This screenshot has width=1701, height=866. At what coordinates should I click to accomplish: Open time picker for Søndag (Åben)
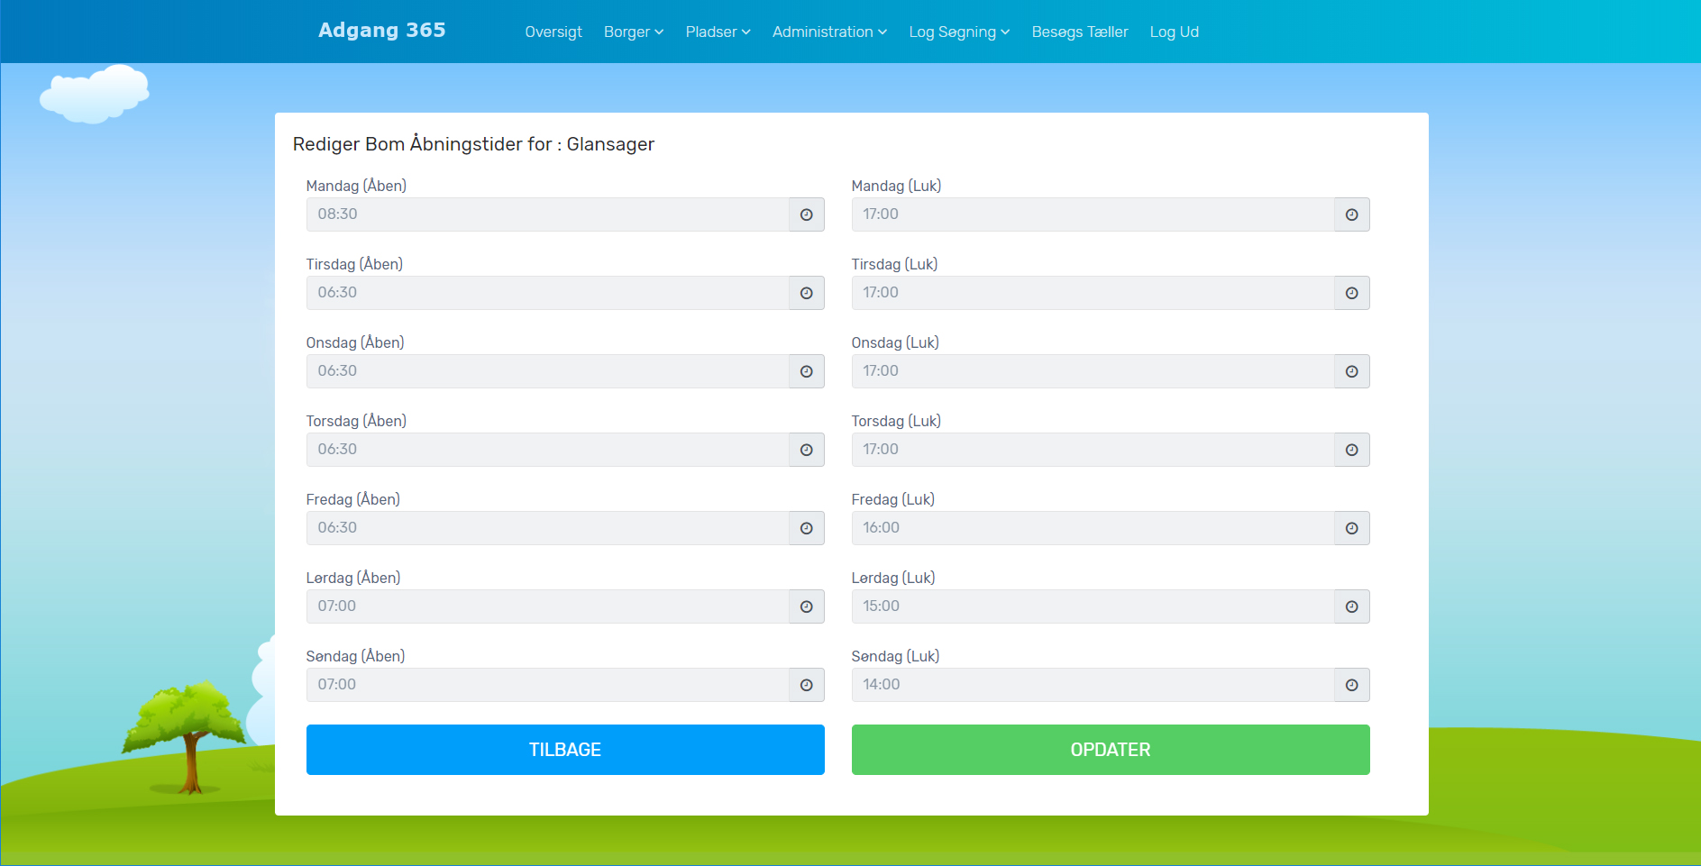coord(806,685)
